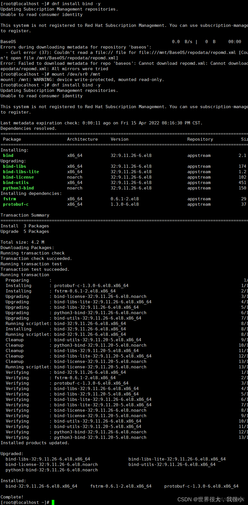Click the 'Complete!' status text

(12, 497)
